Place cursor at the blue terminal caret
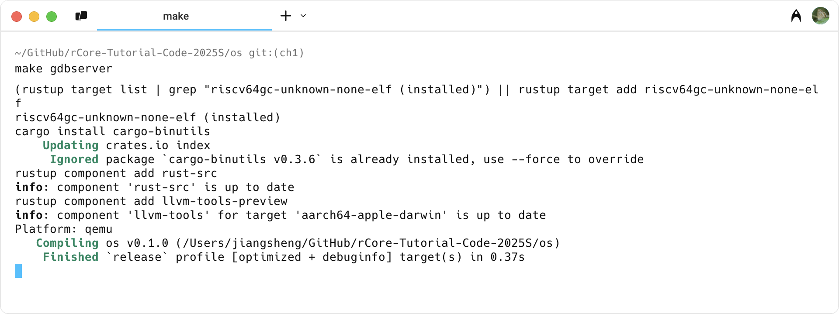Viewport: 839px width, 314px height. (x=18, y=271)
